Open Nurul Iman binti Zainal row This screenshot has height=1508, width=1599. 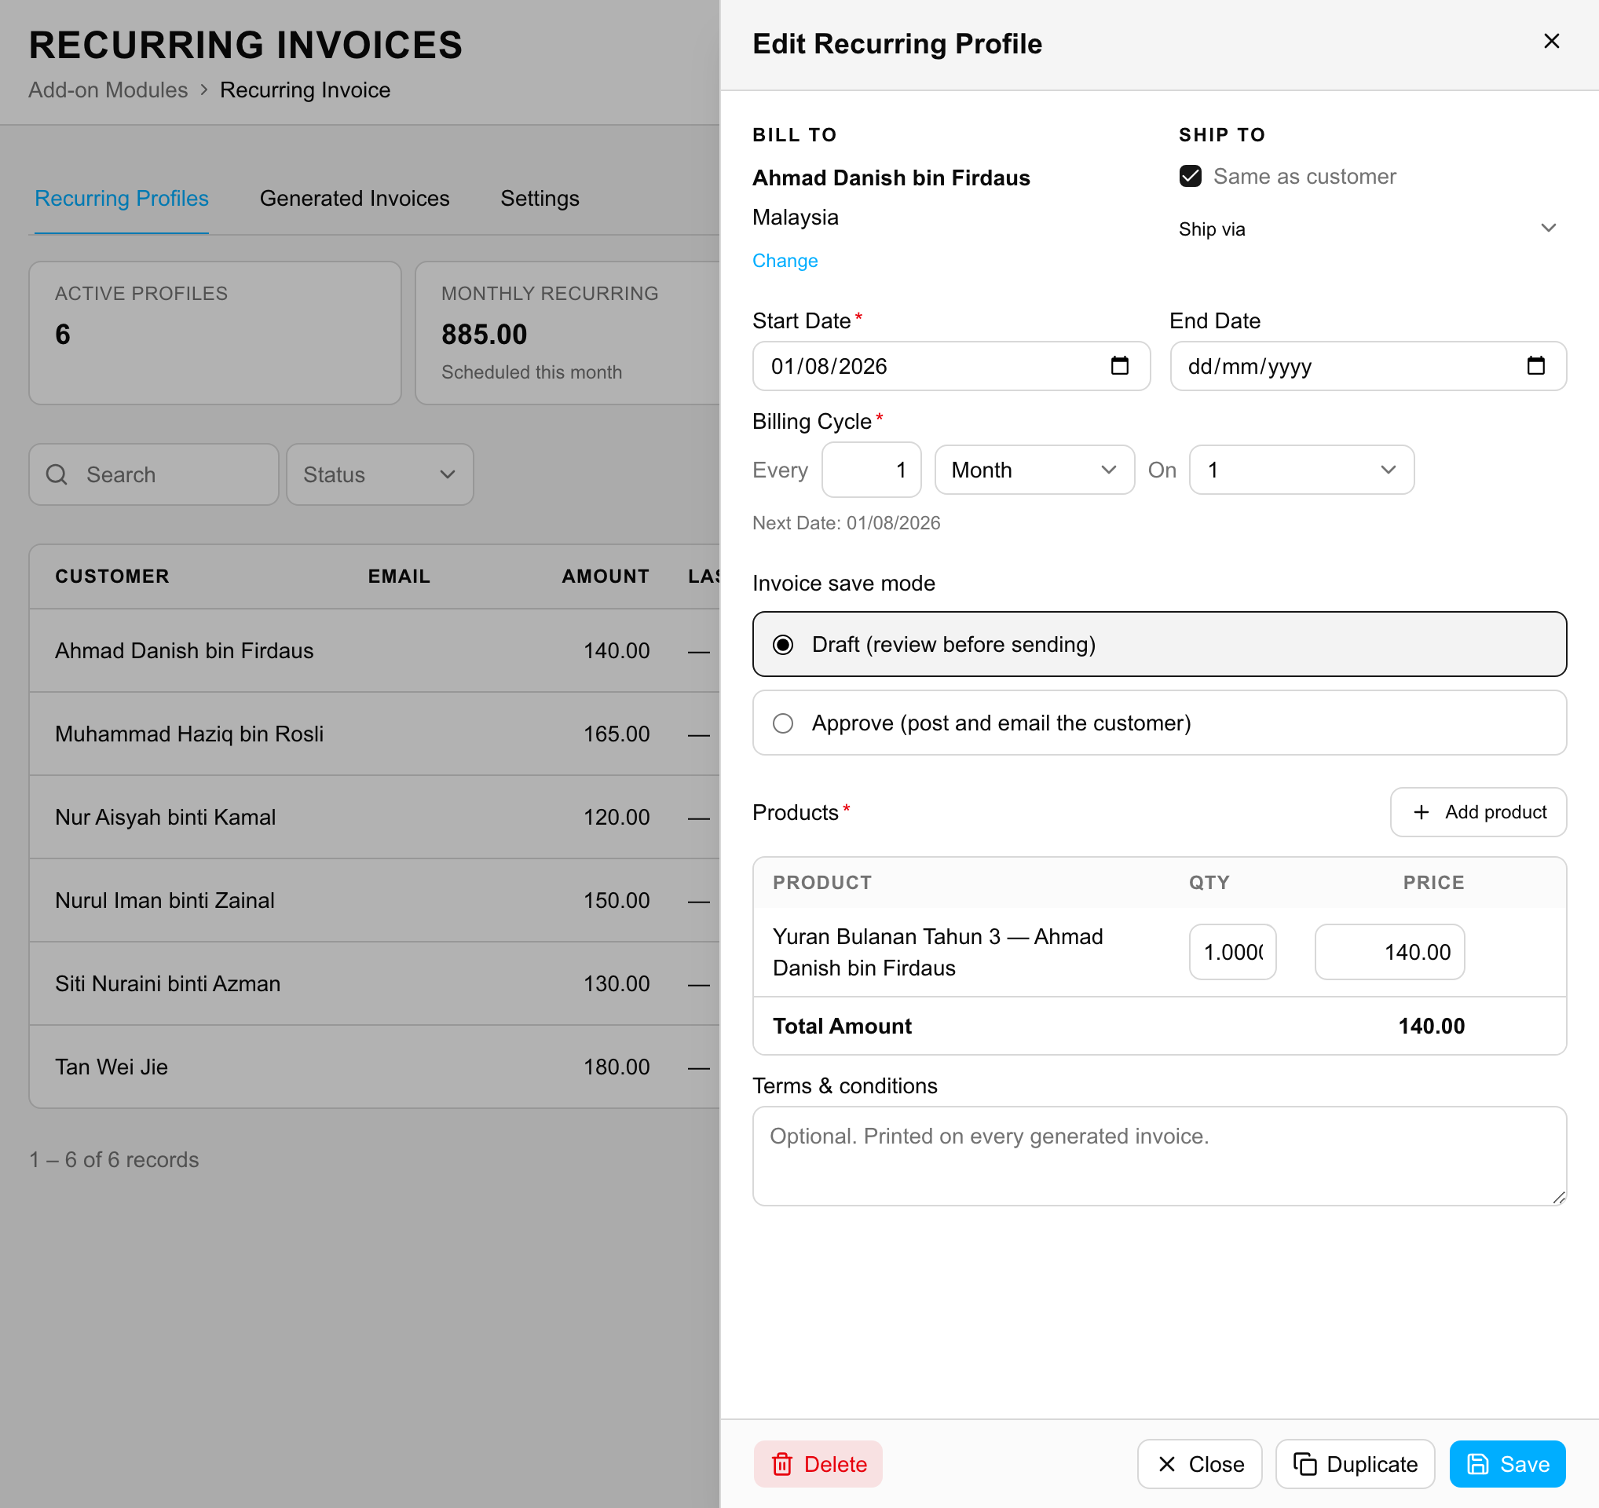point(374,900)
